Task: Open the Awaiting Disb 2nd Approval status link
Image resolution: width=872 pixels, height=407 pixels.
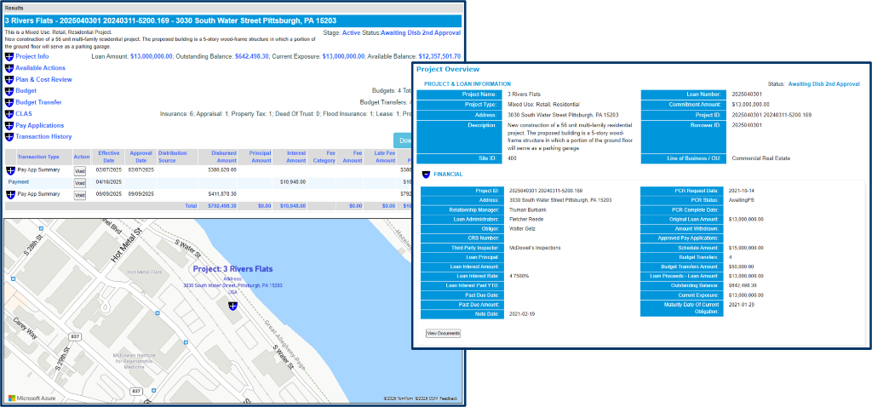Action: (x=823, y=84)
